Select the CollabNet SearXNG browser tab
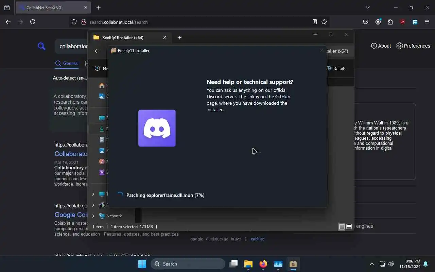The height and width of the screenshot is (272, 435). (x=53, y=7)
